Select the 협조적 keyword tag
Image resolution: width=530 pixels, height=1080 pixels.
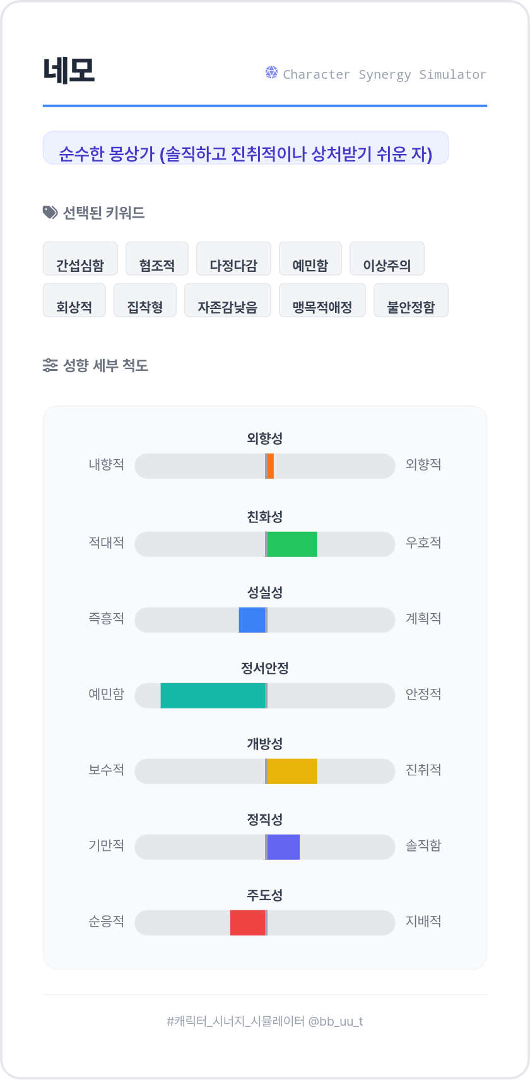click(157, 259)
